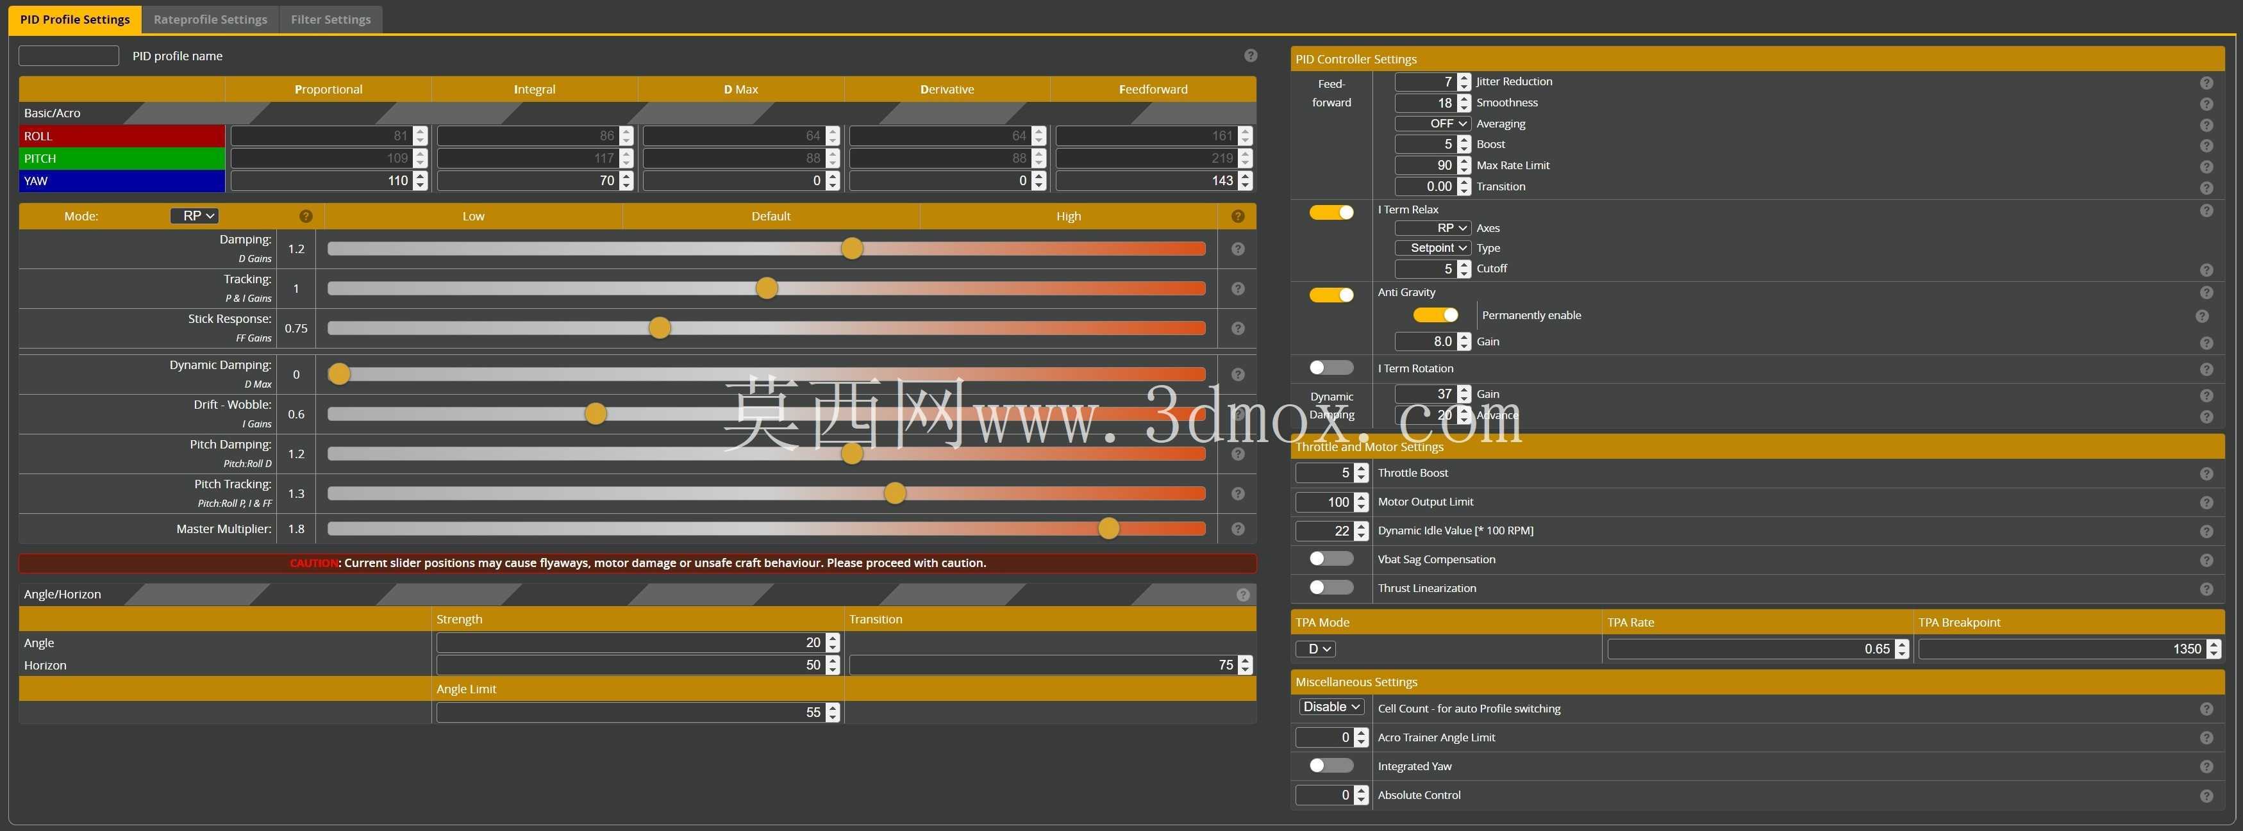The height and width of the screenshot is (831, 2243).
Task: Open I Term Relax Type Setpoint dropdown
Action: (x=1432, y=248)
